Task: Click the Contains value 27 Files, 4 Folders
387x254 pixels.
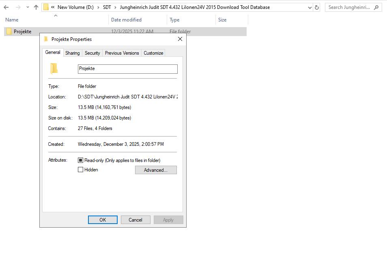Action: 95,128
